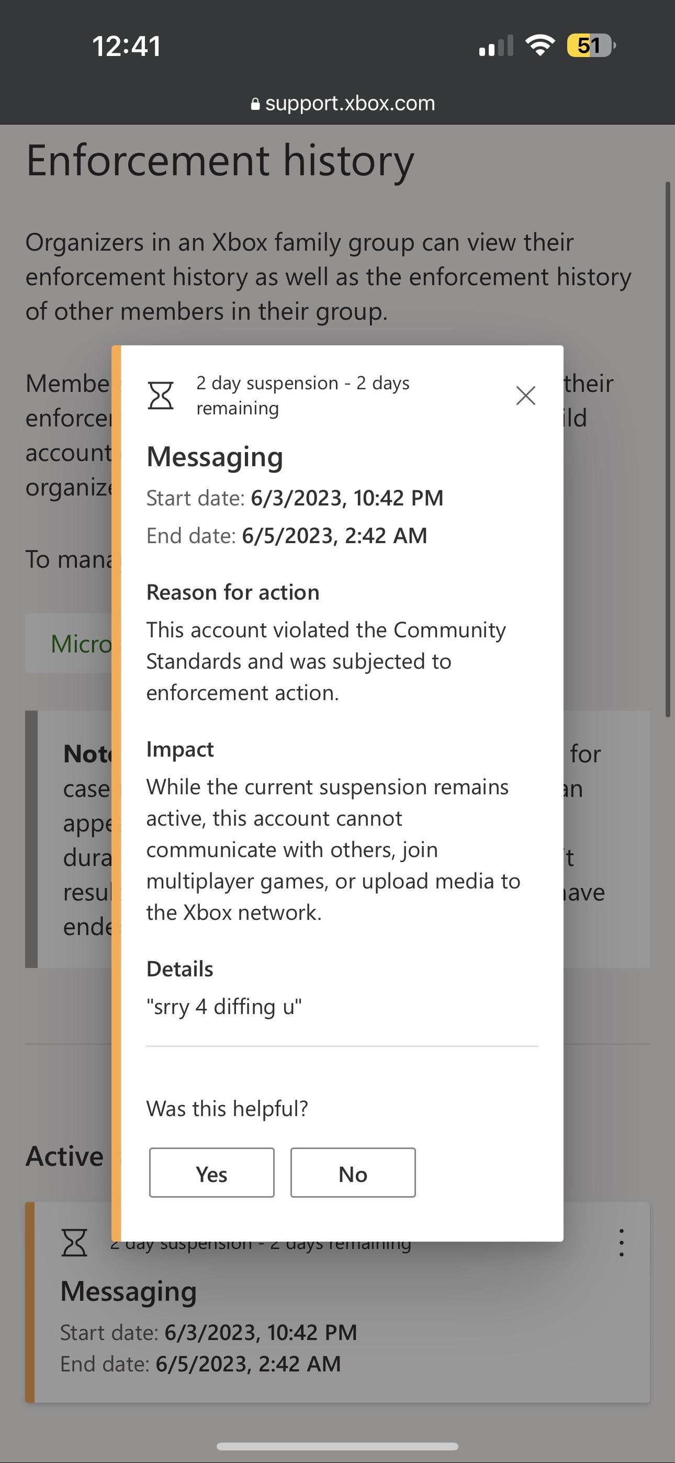
Task: Click the 'Details' heading
Action: pyautogui.click(x=180, y=969)
